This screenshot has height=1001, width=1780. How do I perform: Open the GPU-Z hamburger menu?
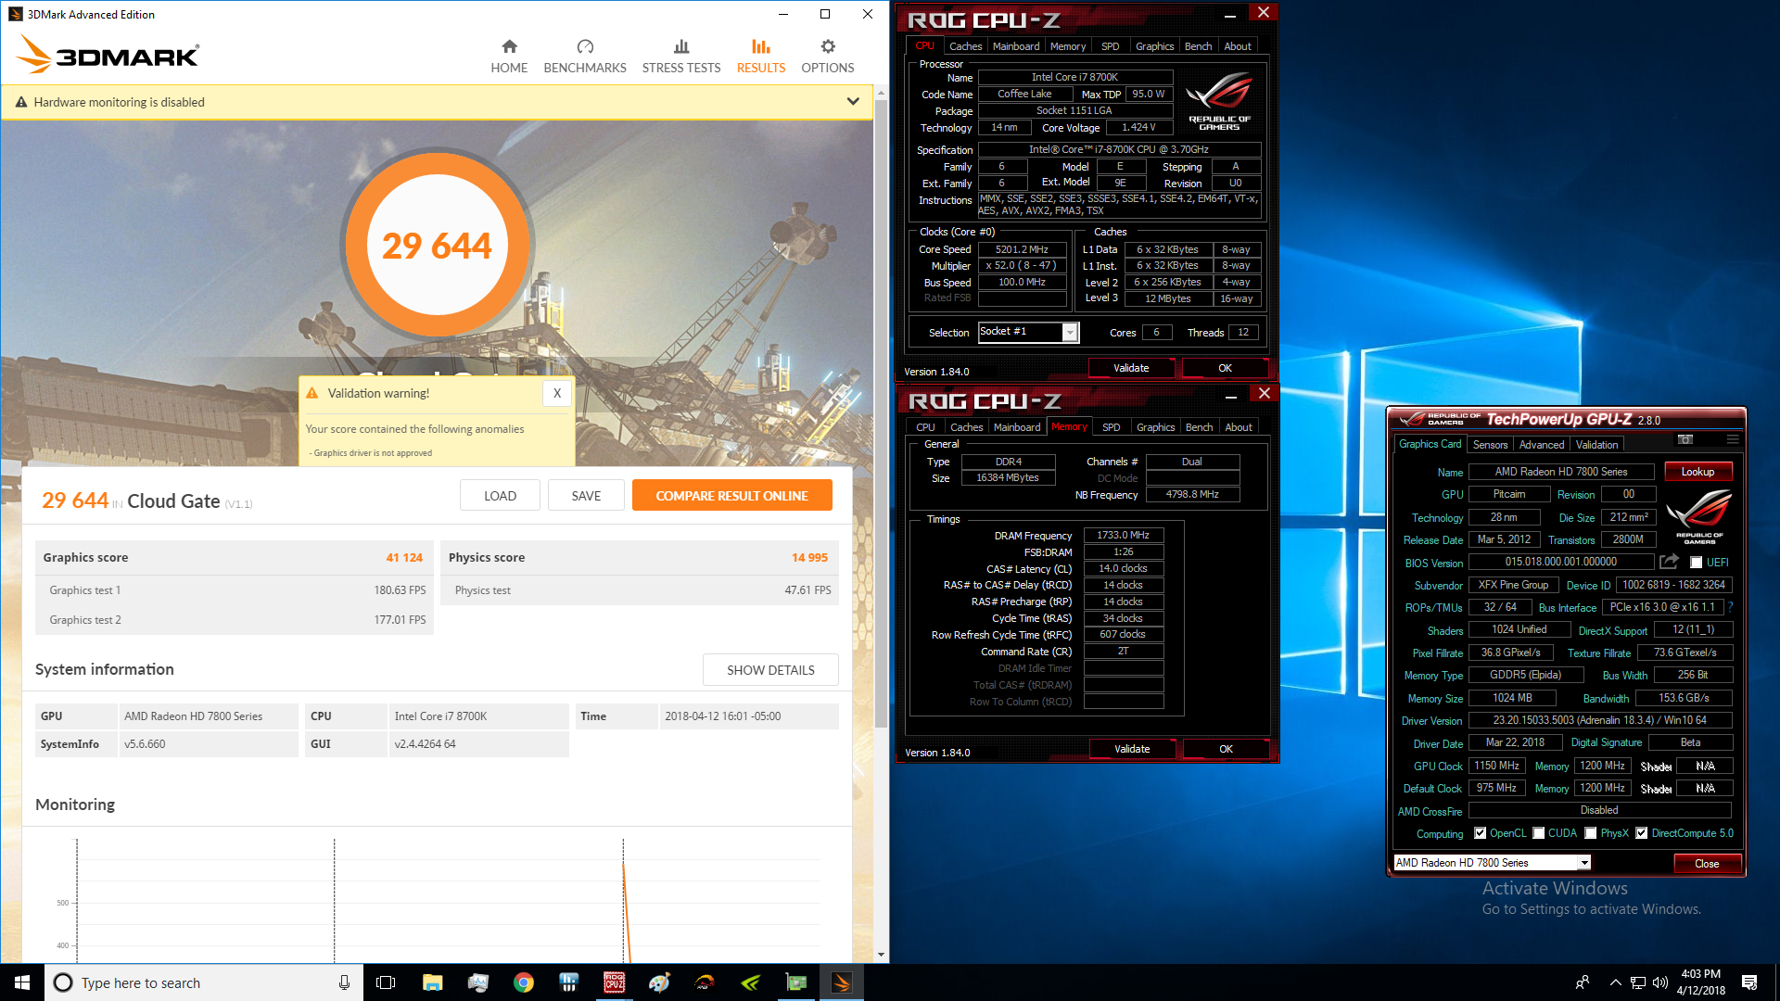point(1733,439)
